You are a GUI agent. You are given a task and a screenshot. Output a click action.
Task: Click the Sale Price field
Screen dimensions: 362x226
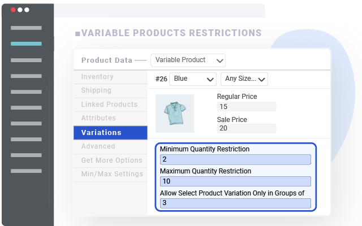pyautogui.click(x=247, y=128)
